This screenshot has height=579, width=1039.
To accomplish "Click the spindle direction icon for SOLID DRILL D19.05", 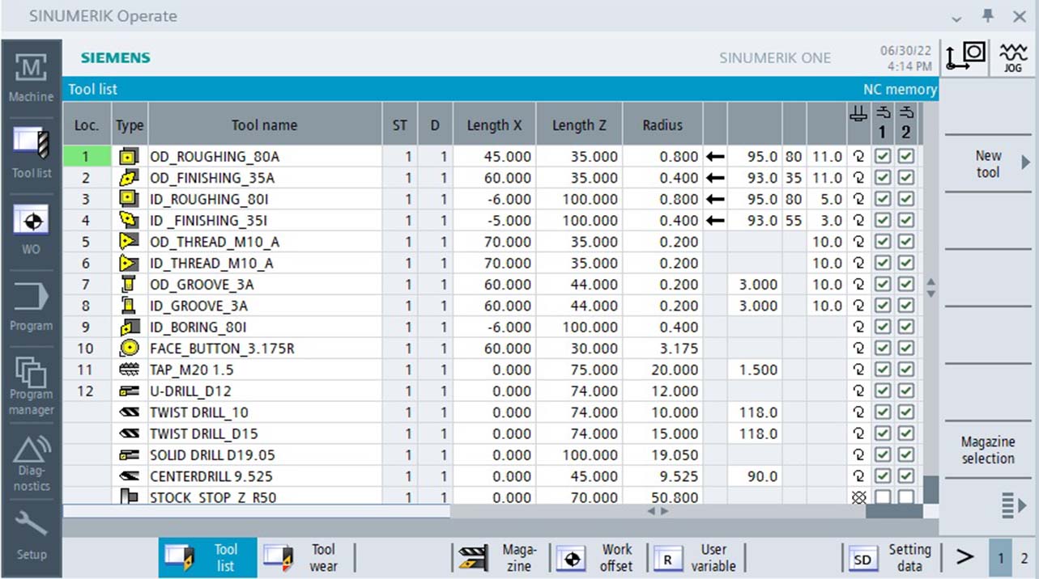I will click(x=858, y=454).
